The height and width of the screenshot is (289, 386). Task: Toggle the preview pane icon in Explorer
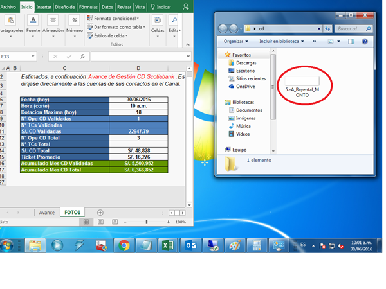351,41
